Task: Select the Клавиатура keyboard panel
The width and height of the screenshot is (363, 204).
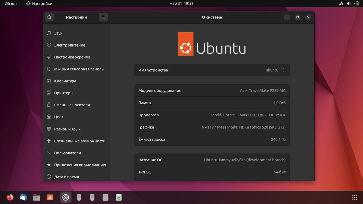Action: 76,81
